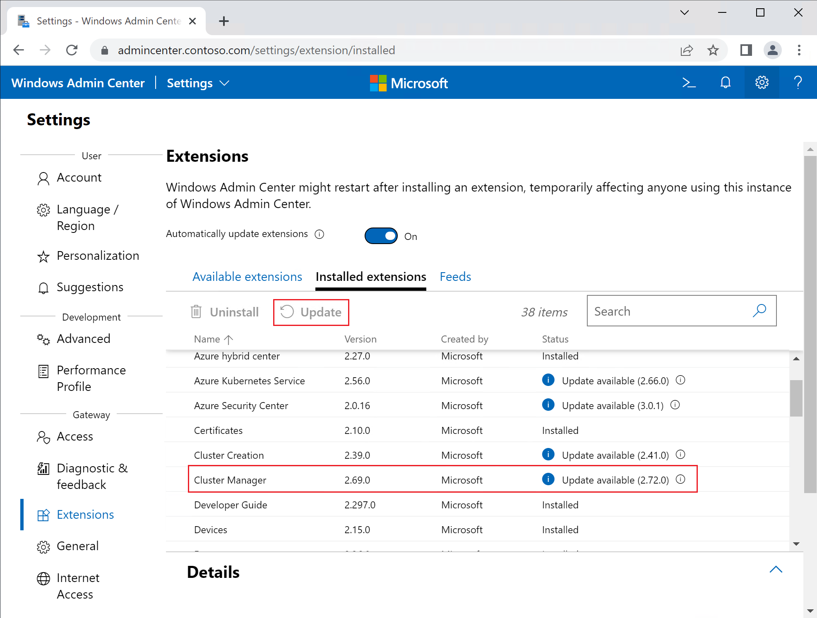817x618 pixels.
Task: Open the browser three-dot menu
Action: 799,50
